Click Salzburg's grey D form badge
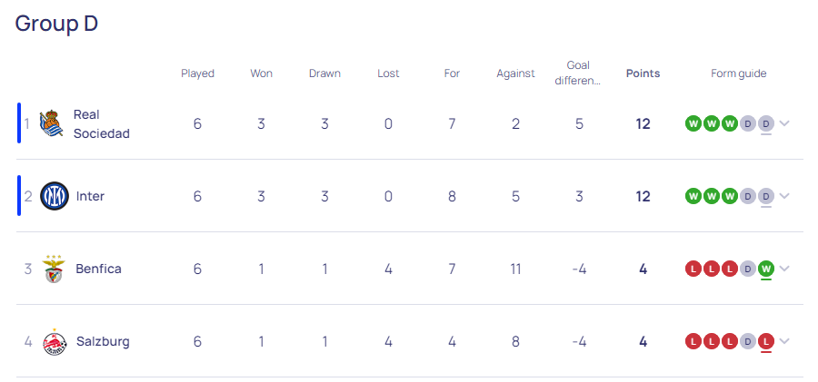 point(748,341)
